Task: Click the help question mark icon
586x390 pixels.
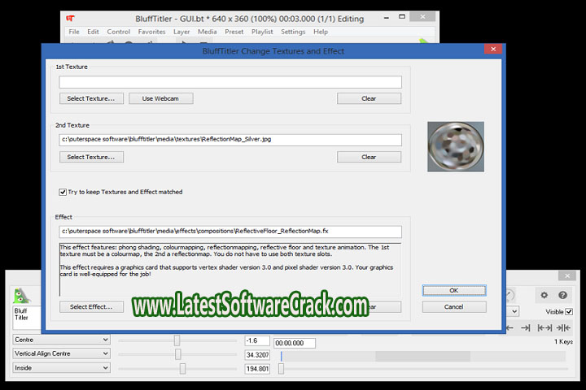Action: click(x=562, y=295)
